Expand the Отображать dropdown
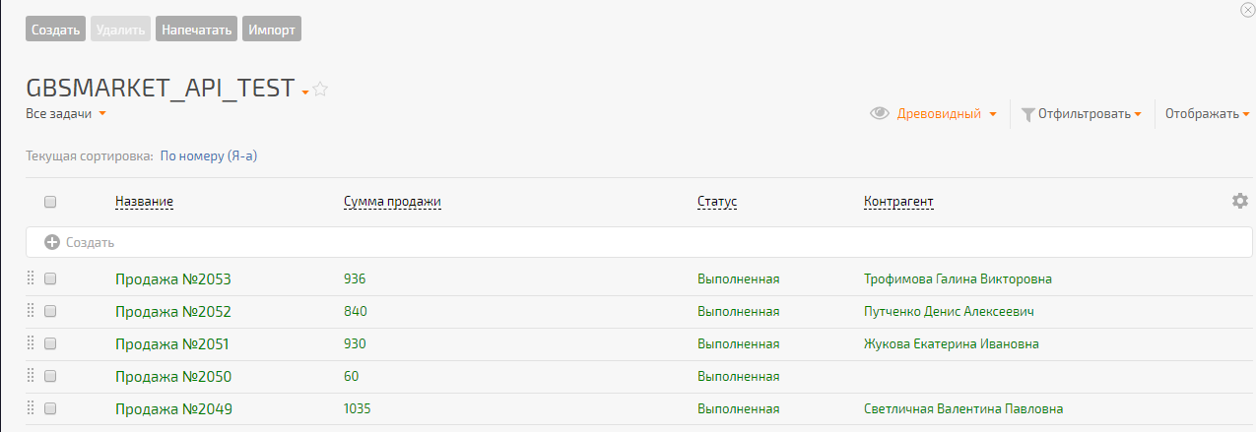The width and height of the screenshot is (1256, 432). (1207, 114)
